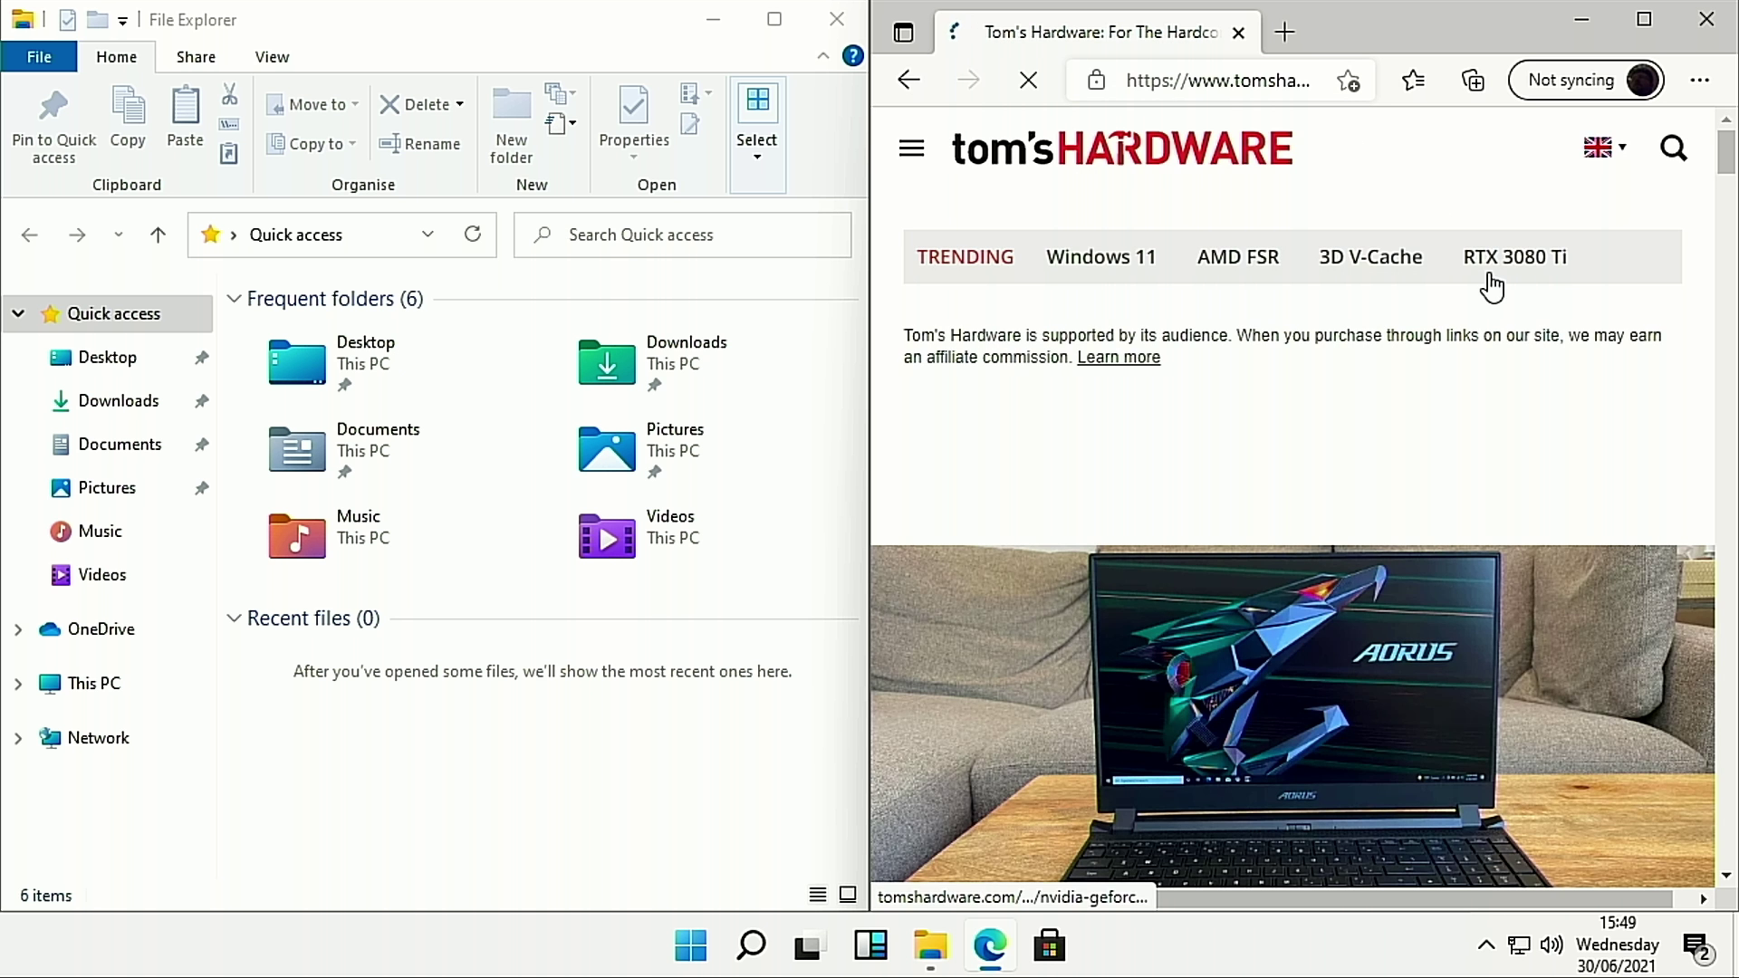
Task: Open Edge Collections icon in toolbar
Action: (x=1473, y=81)
